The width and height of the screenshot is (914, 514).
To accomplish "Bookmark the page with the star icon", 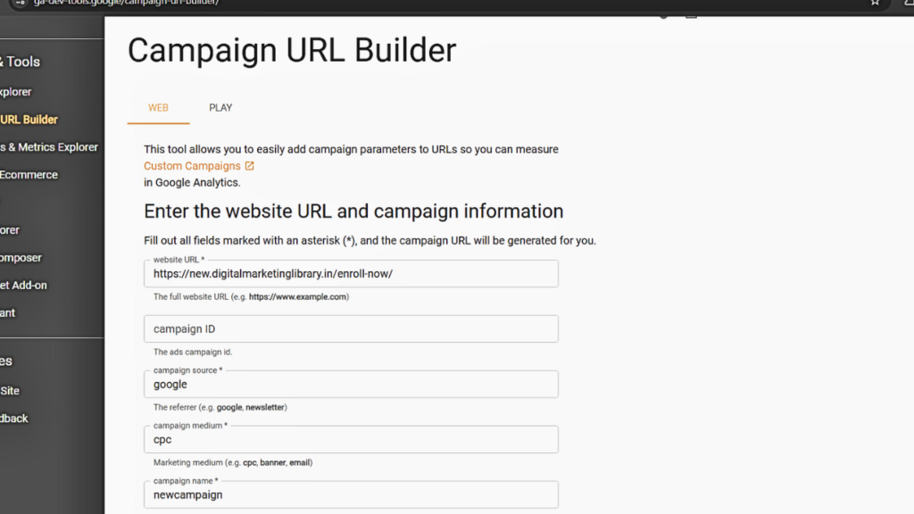I will [x=875, y=4].
